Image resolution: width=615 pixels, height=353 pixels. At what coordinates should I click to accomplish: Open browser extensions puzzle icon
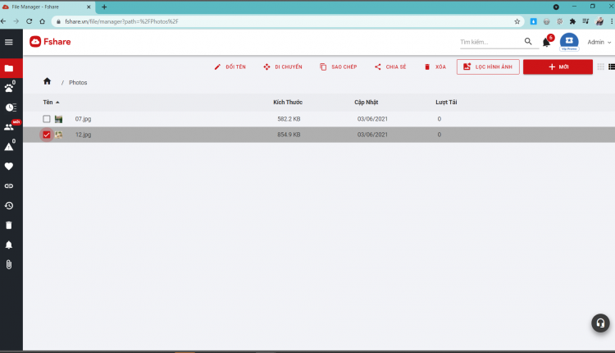pyautogui.click(x=572, y=21)
